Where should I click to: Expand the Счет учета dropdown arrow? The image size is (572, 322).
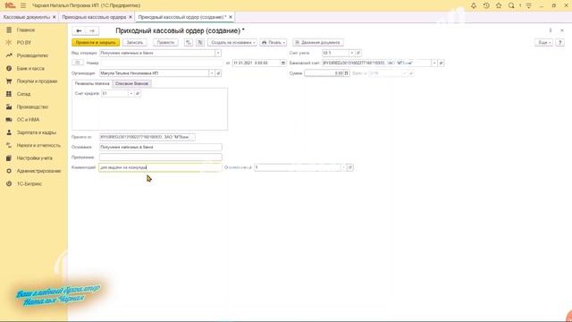[x=351, y=53]
